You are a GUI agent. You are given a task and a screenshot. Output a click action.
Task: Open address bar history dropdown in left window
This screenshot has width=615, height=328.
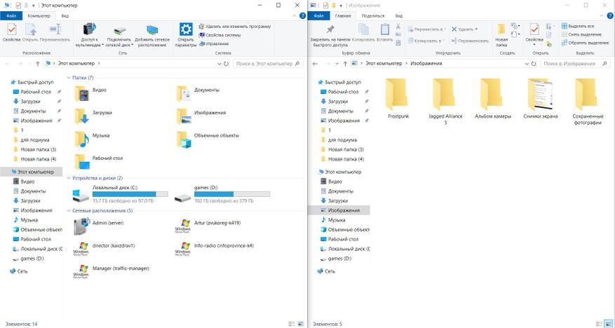click(219, 64)
